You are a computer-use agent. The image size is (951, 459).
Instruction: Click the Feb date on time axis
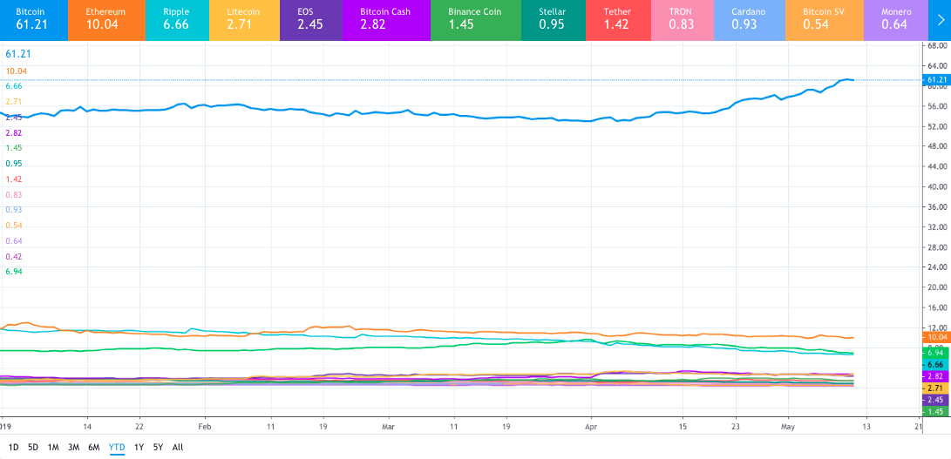click(x=205, y=427)
